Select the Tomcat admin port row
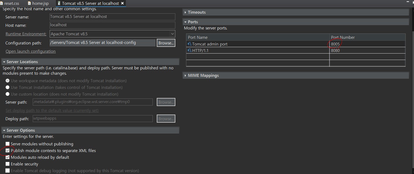This screenshot has width=414, height=174. [296, 44]
